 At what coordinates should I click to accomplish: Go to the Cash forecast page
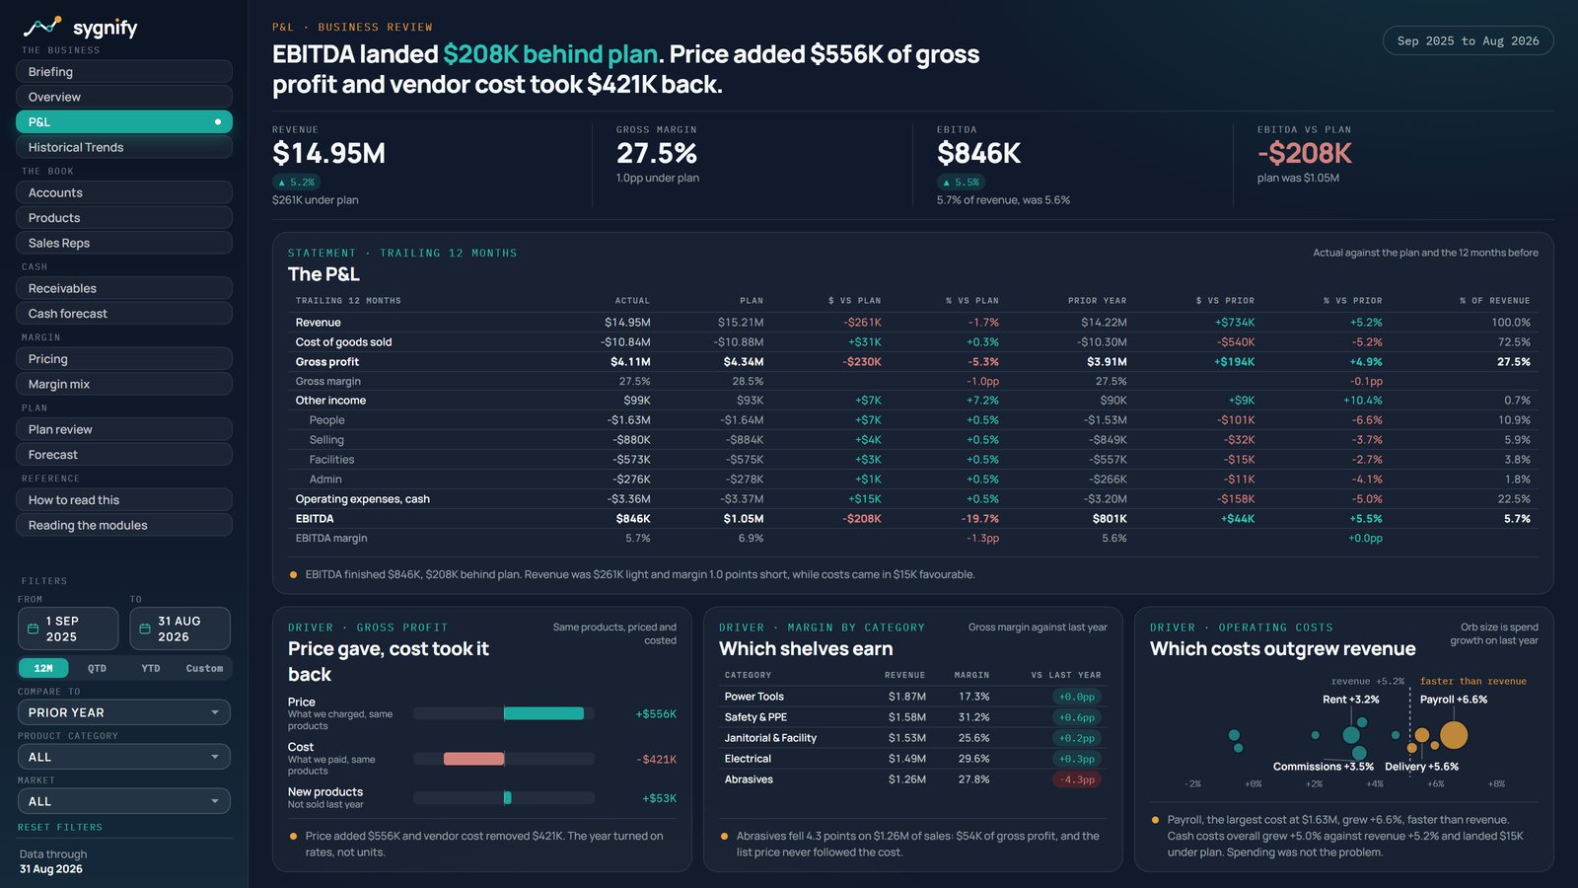pyautogui.click(x=124, y=314)
